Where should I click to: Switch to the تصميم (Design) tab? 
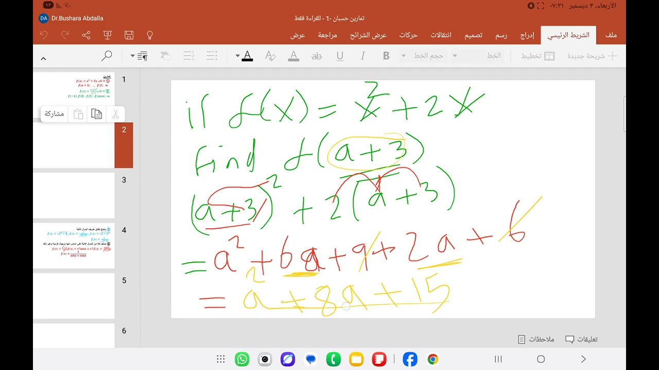[474, 35]
